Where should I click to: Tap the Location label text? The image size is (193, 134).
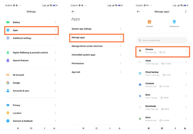[17, 113]
